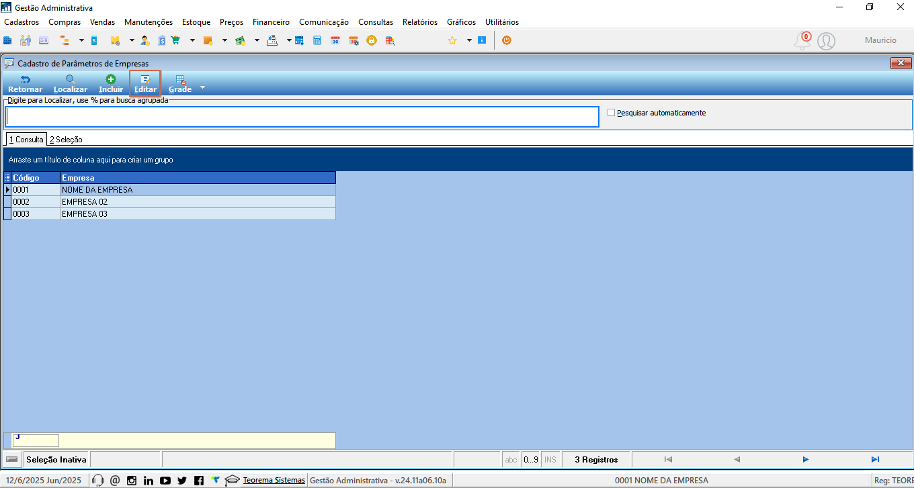Open the notifications bell icon
Screen dimensions: 914x488
[802, 41]
